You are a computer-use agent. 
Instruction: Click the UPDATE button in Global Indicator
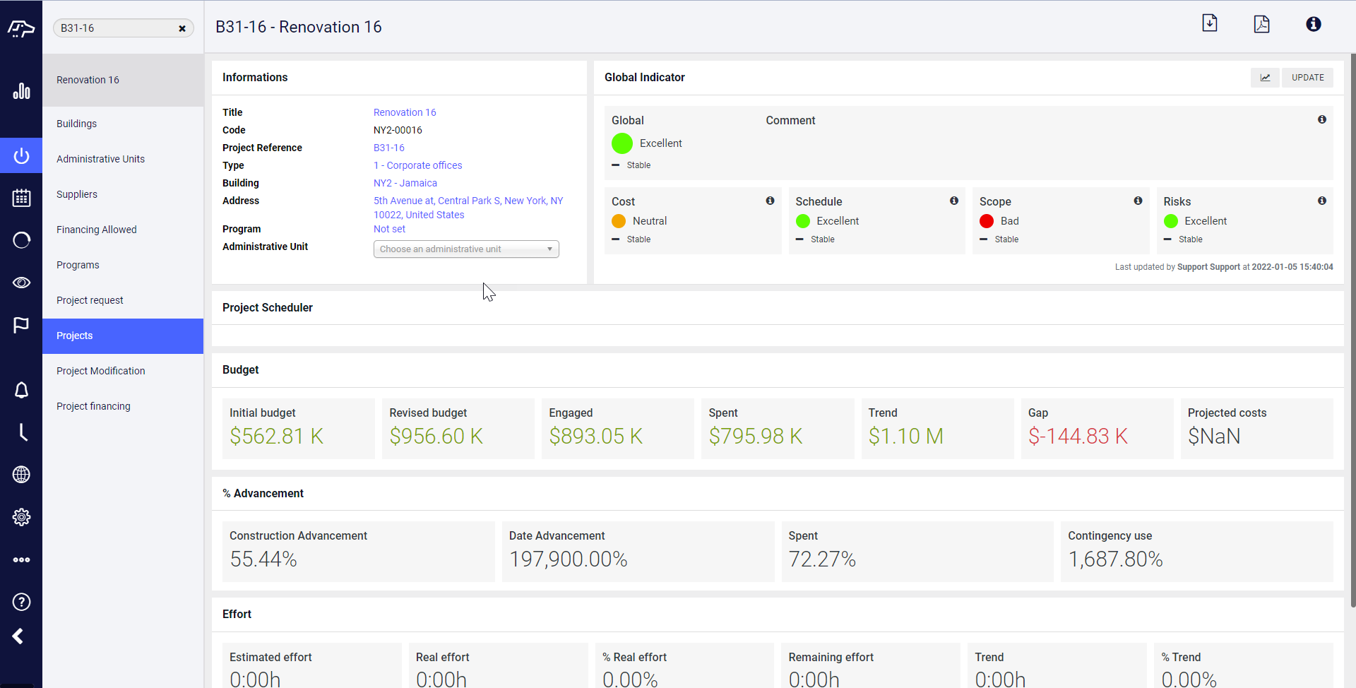pyautogui.click(x=1307, y=78)
